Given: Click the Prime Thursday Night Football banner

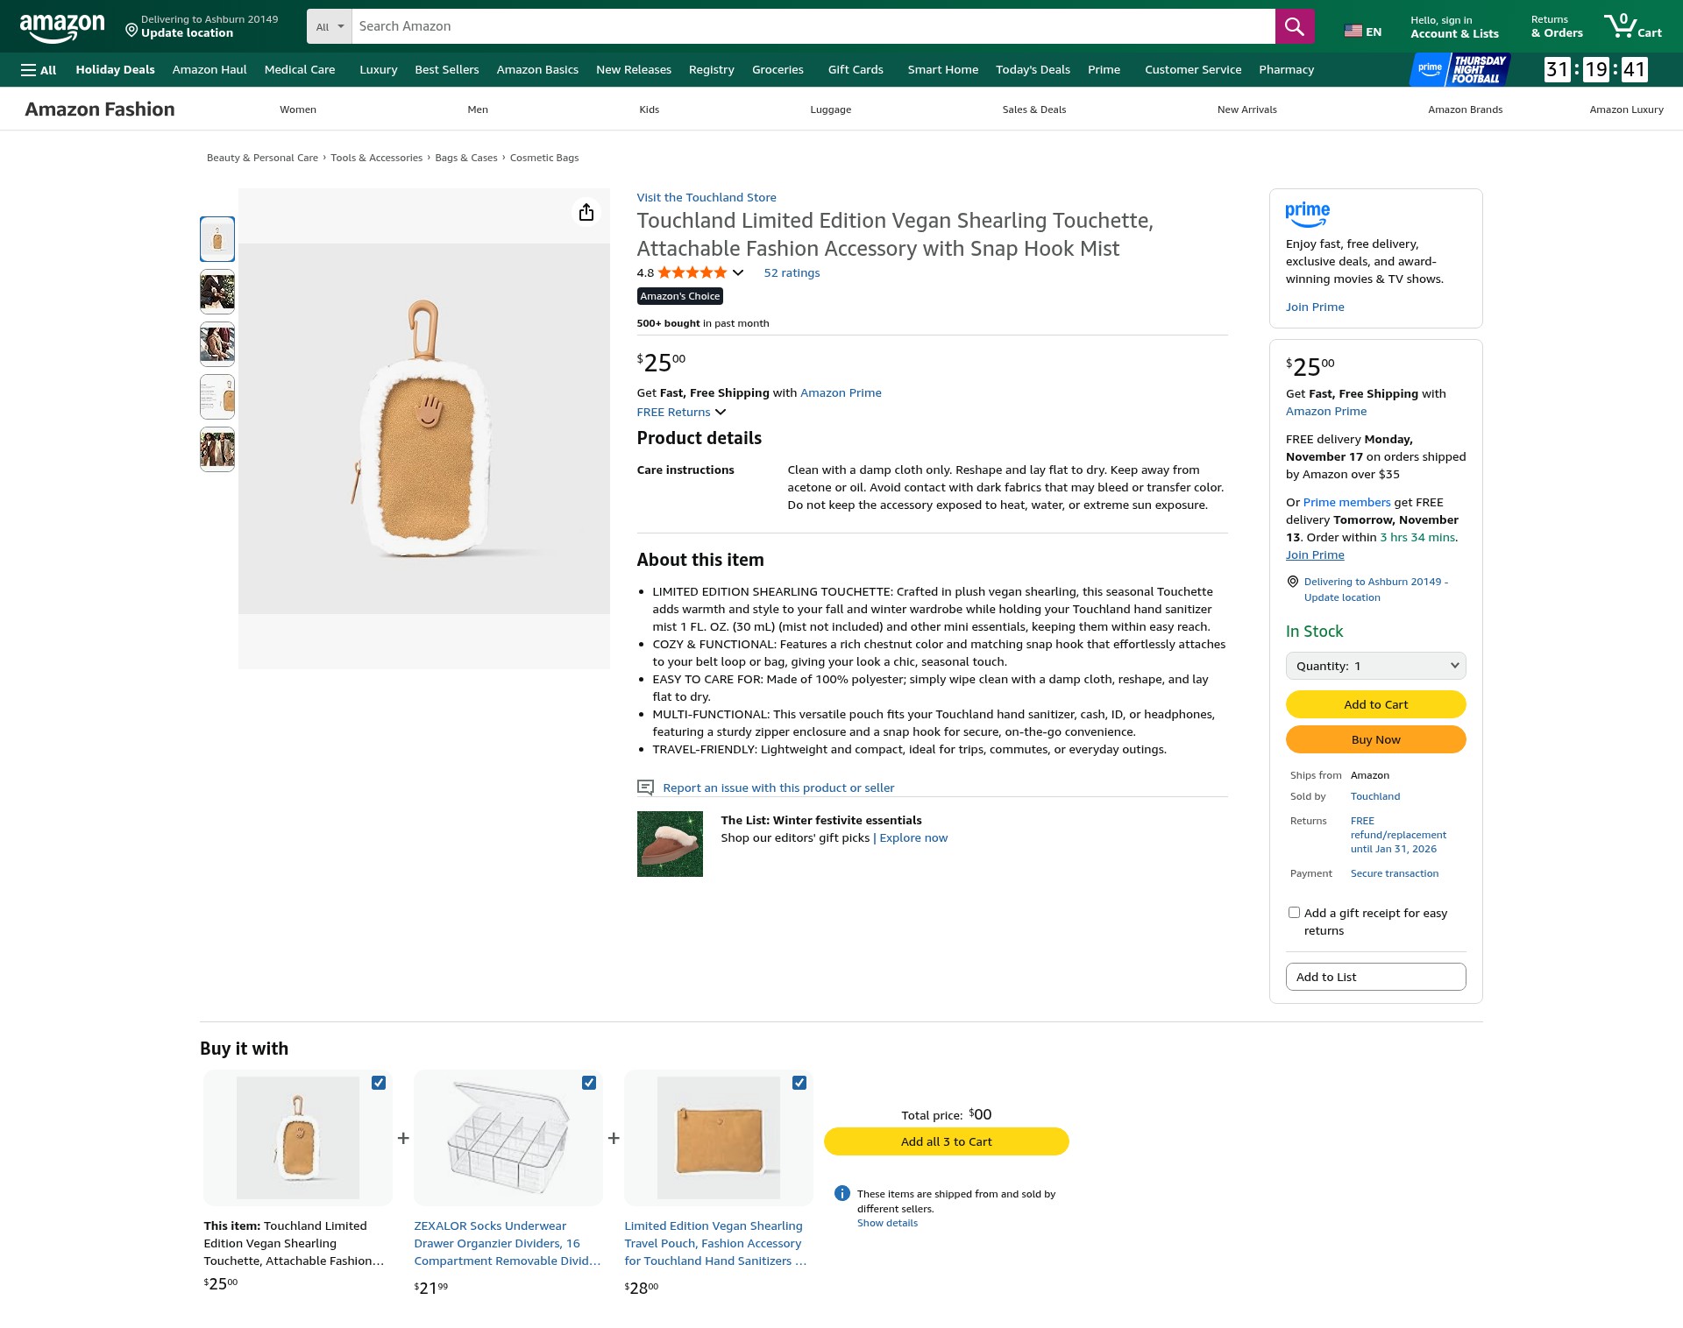Looking at the screenshot, I should [x=1459, y=69].
